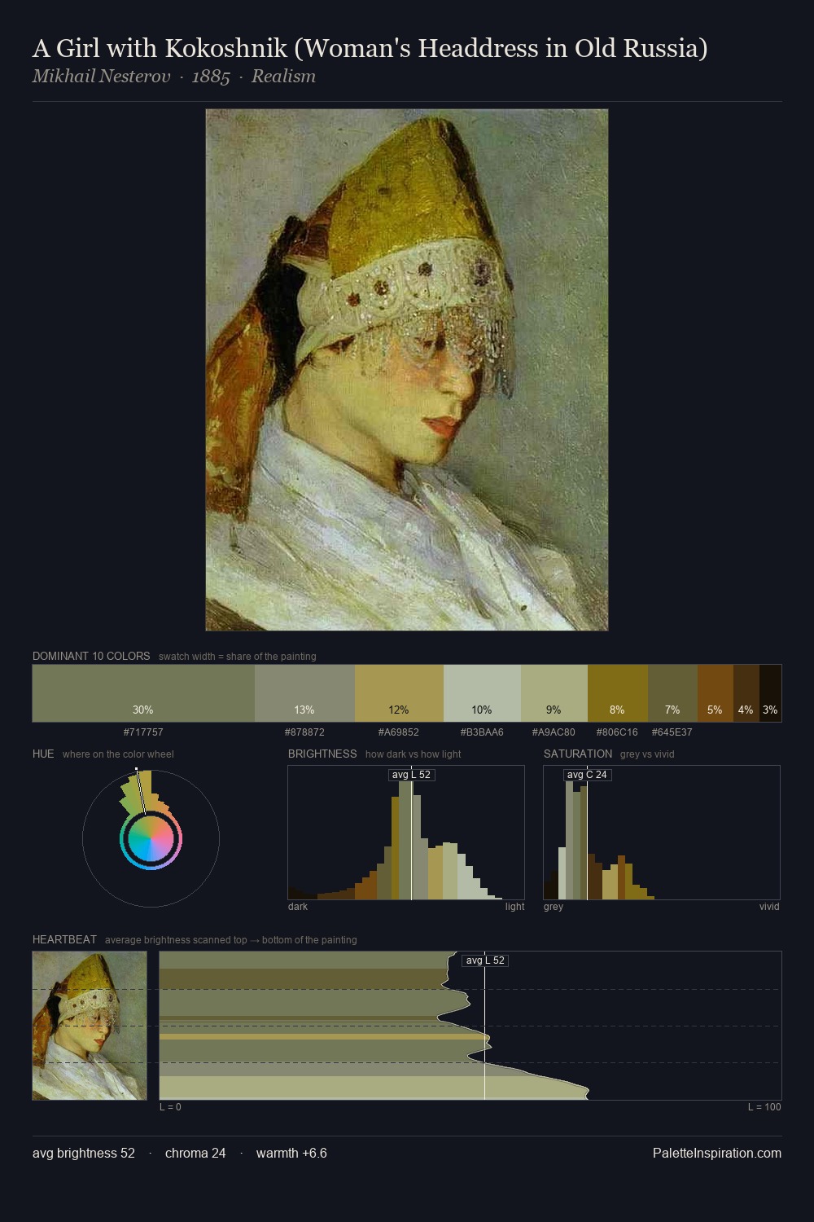The image size is (814, 1222).
Task: Click the 'light' brightness axis label
Action: [x=514, y=907]
